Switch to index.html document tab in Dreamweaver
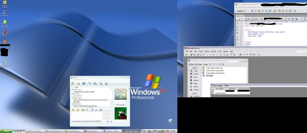Viewport: 307px width, 133px height. [240, 16]
